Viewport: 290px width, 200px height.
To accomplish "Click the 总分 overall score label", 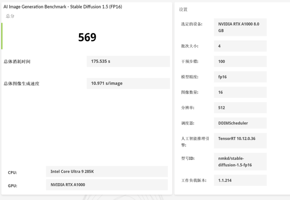I will click(x=10, y=16).
